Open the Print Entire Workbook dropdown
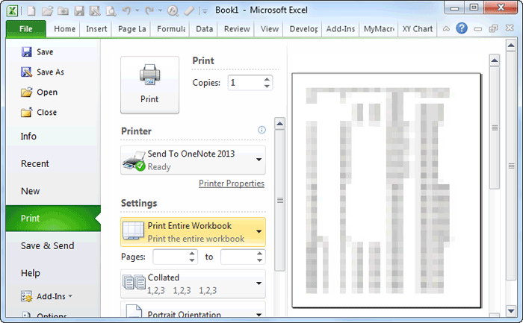 click(259, 231)
